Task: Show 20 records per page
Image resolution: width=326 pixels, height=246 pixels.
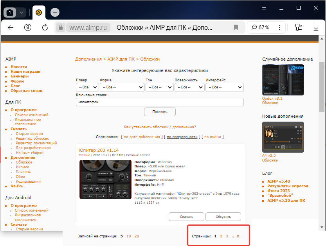Action: coord(137,236)
